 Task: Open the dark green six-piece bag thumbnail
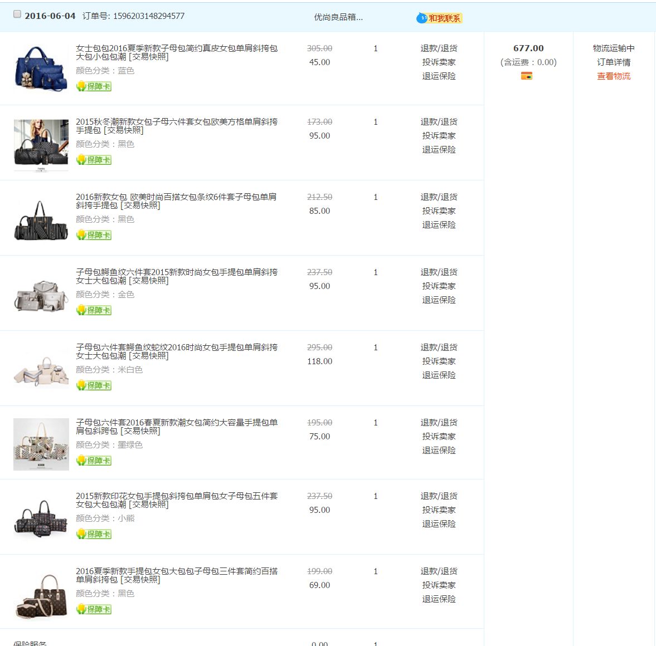[41, 444]
